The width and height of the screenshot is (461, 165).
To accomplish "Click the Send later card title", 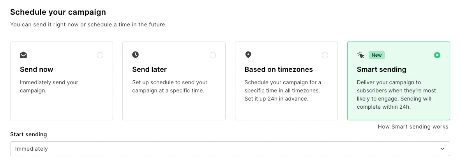I will click(x=149, y=69).
